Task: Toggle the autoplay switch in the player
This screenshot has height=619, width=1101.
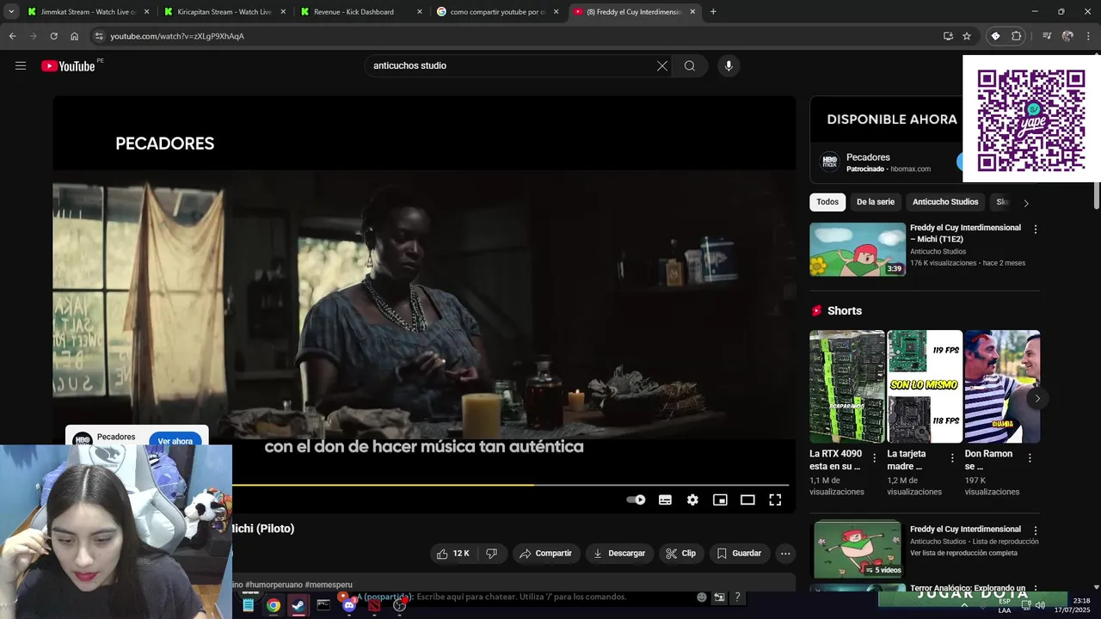Action: (x=637, y=499)
